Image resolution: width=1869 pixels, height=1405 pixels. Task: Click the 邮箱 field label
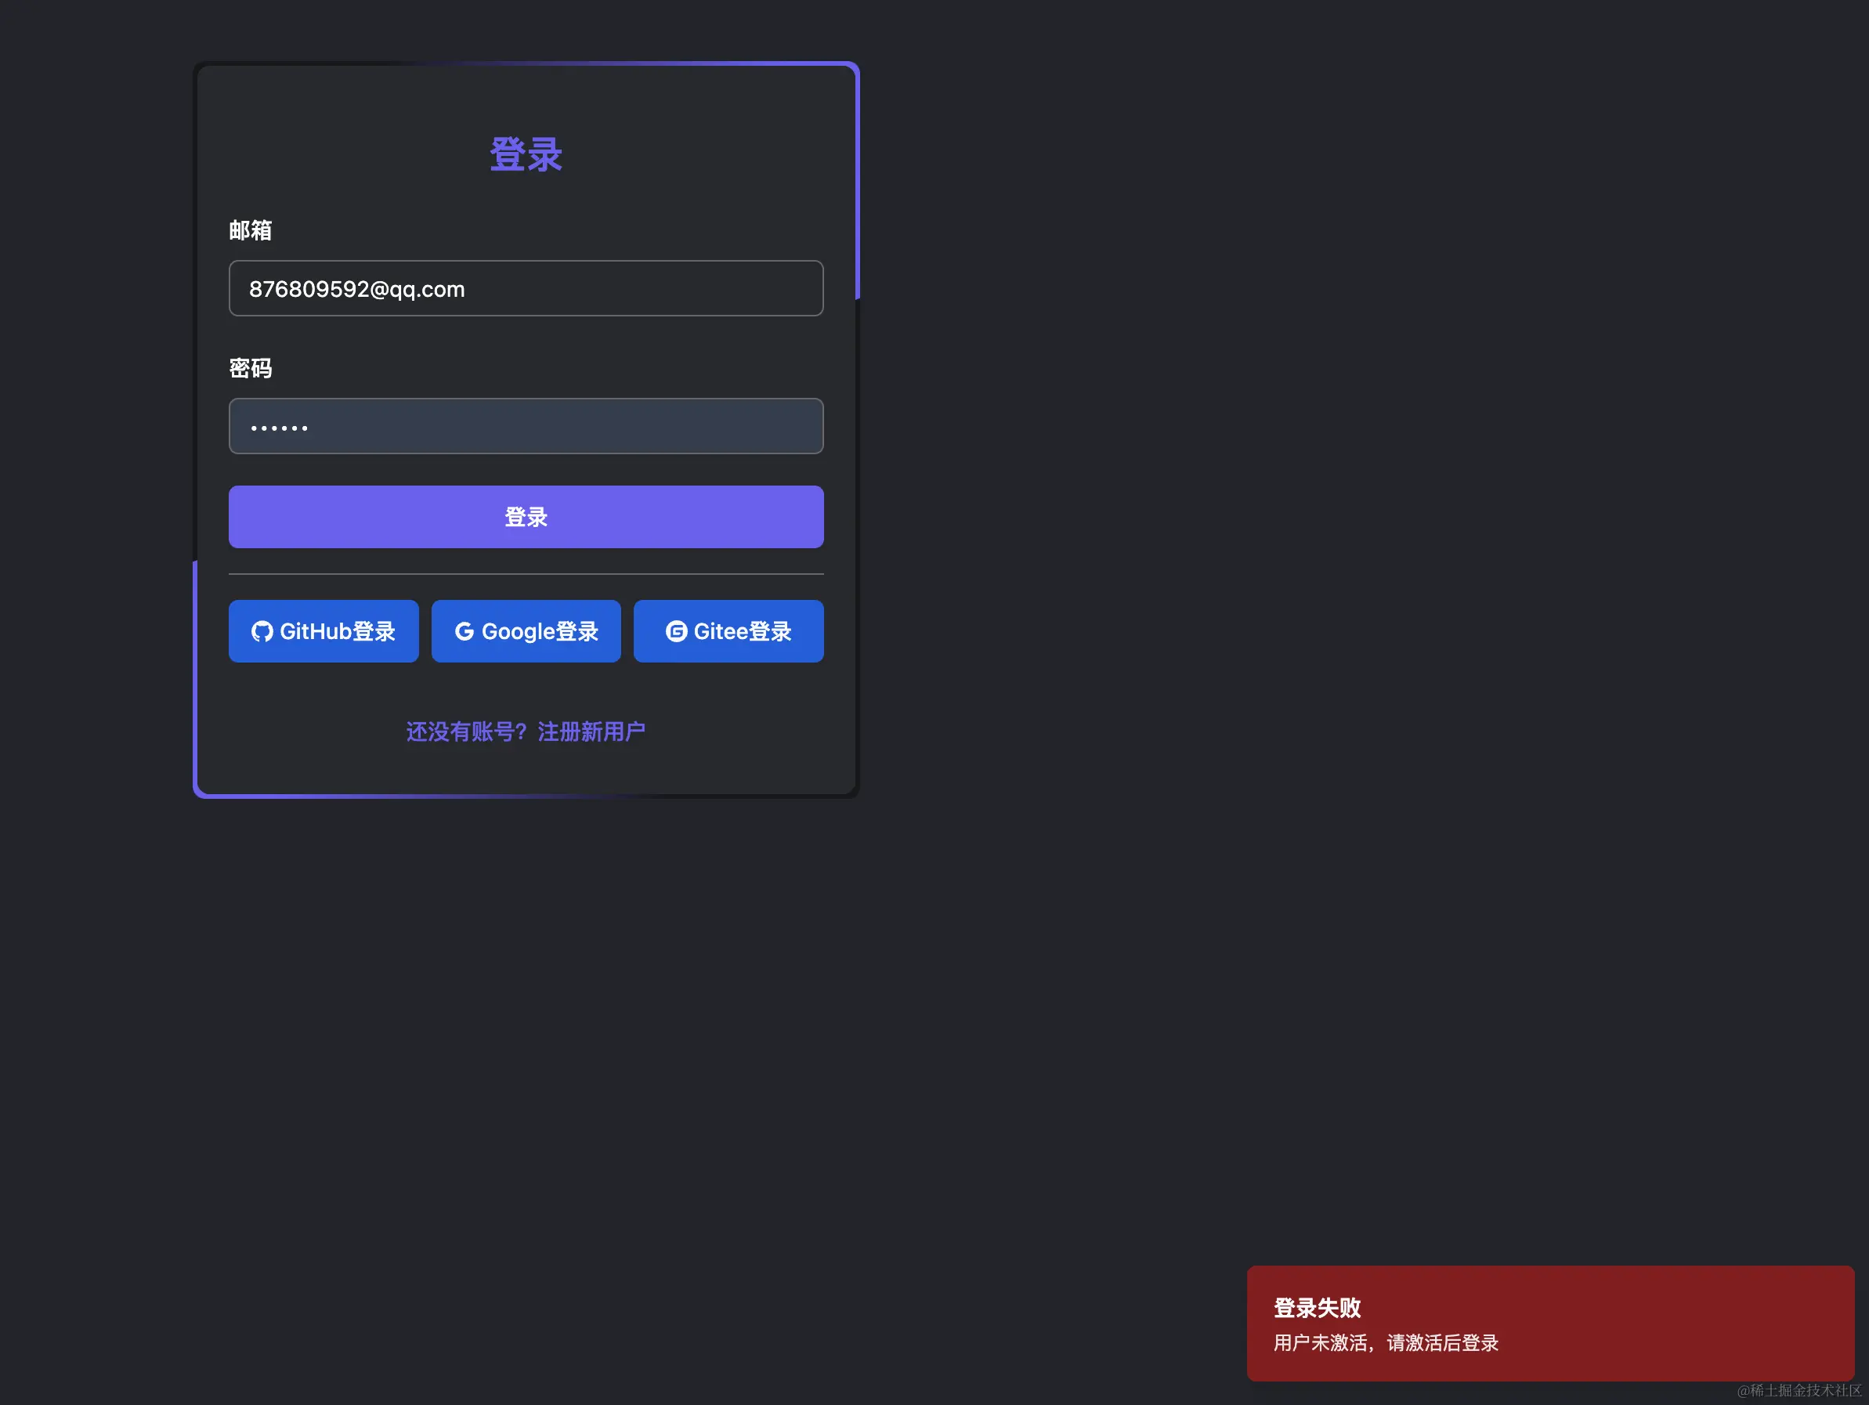point(250,231)
